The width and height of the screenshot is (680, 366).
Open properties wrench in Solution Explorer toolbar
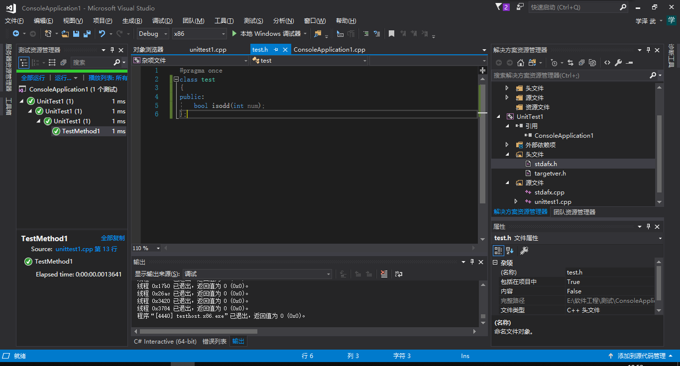coord(618,63)
